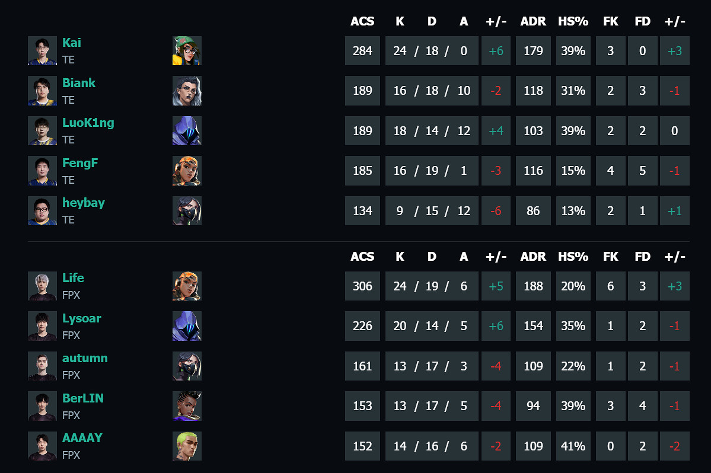Click the Killjoy agent icon in Kai's row

187,51
